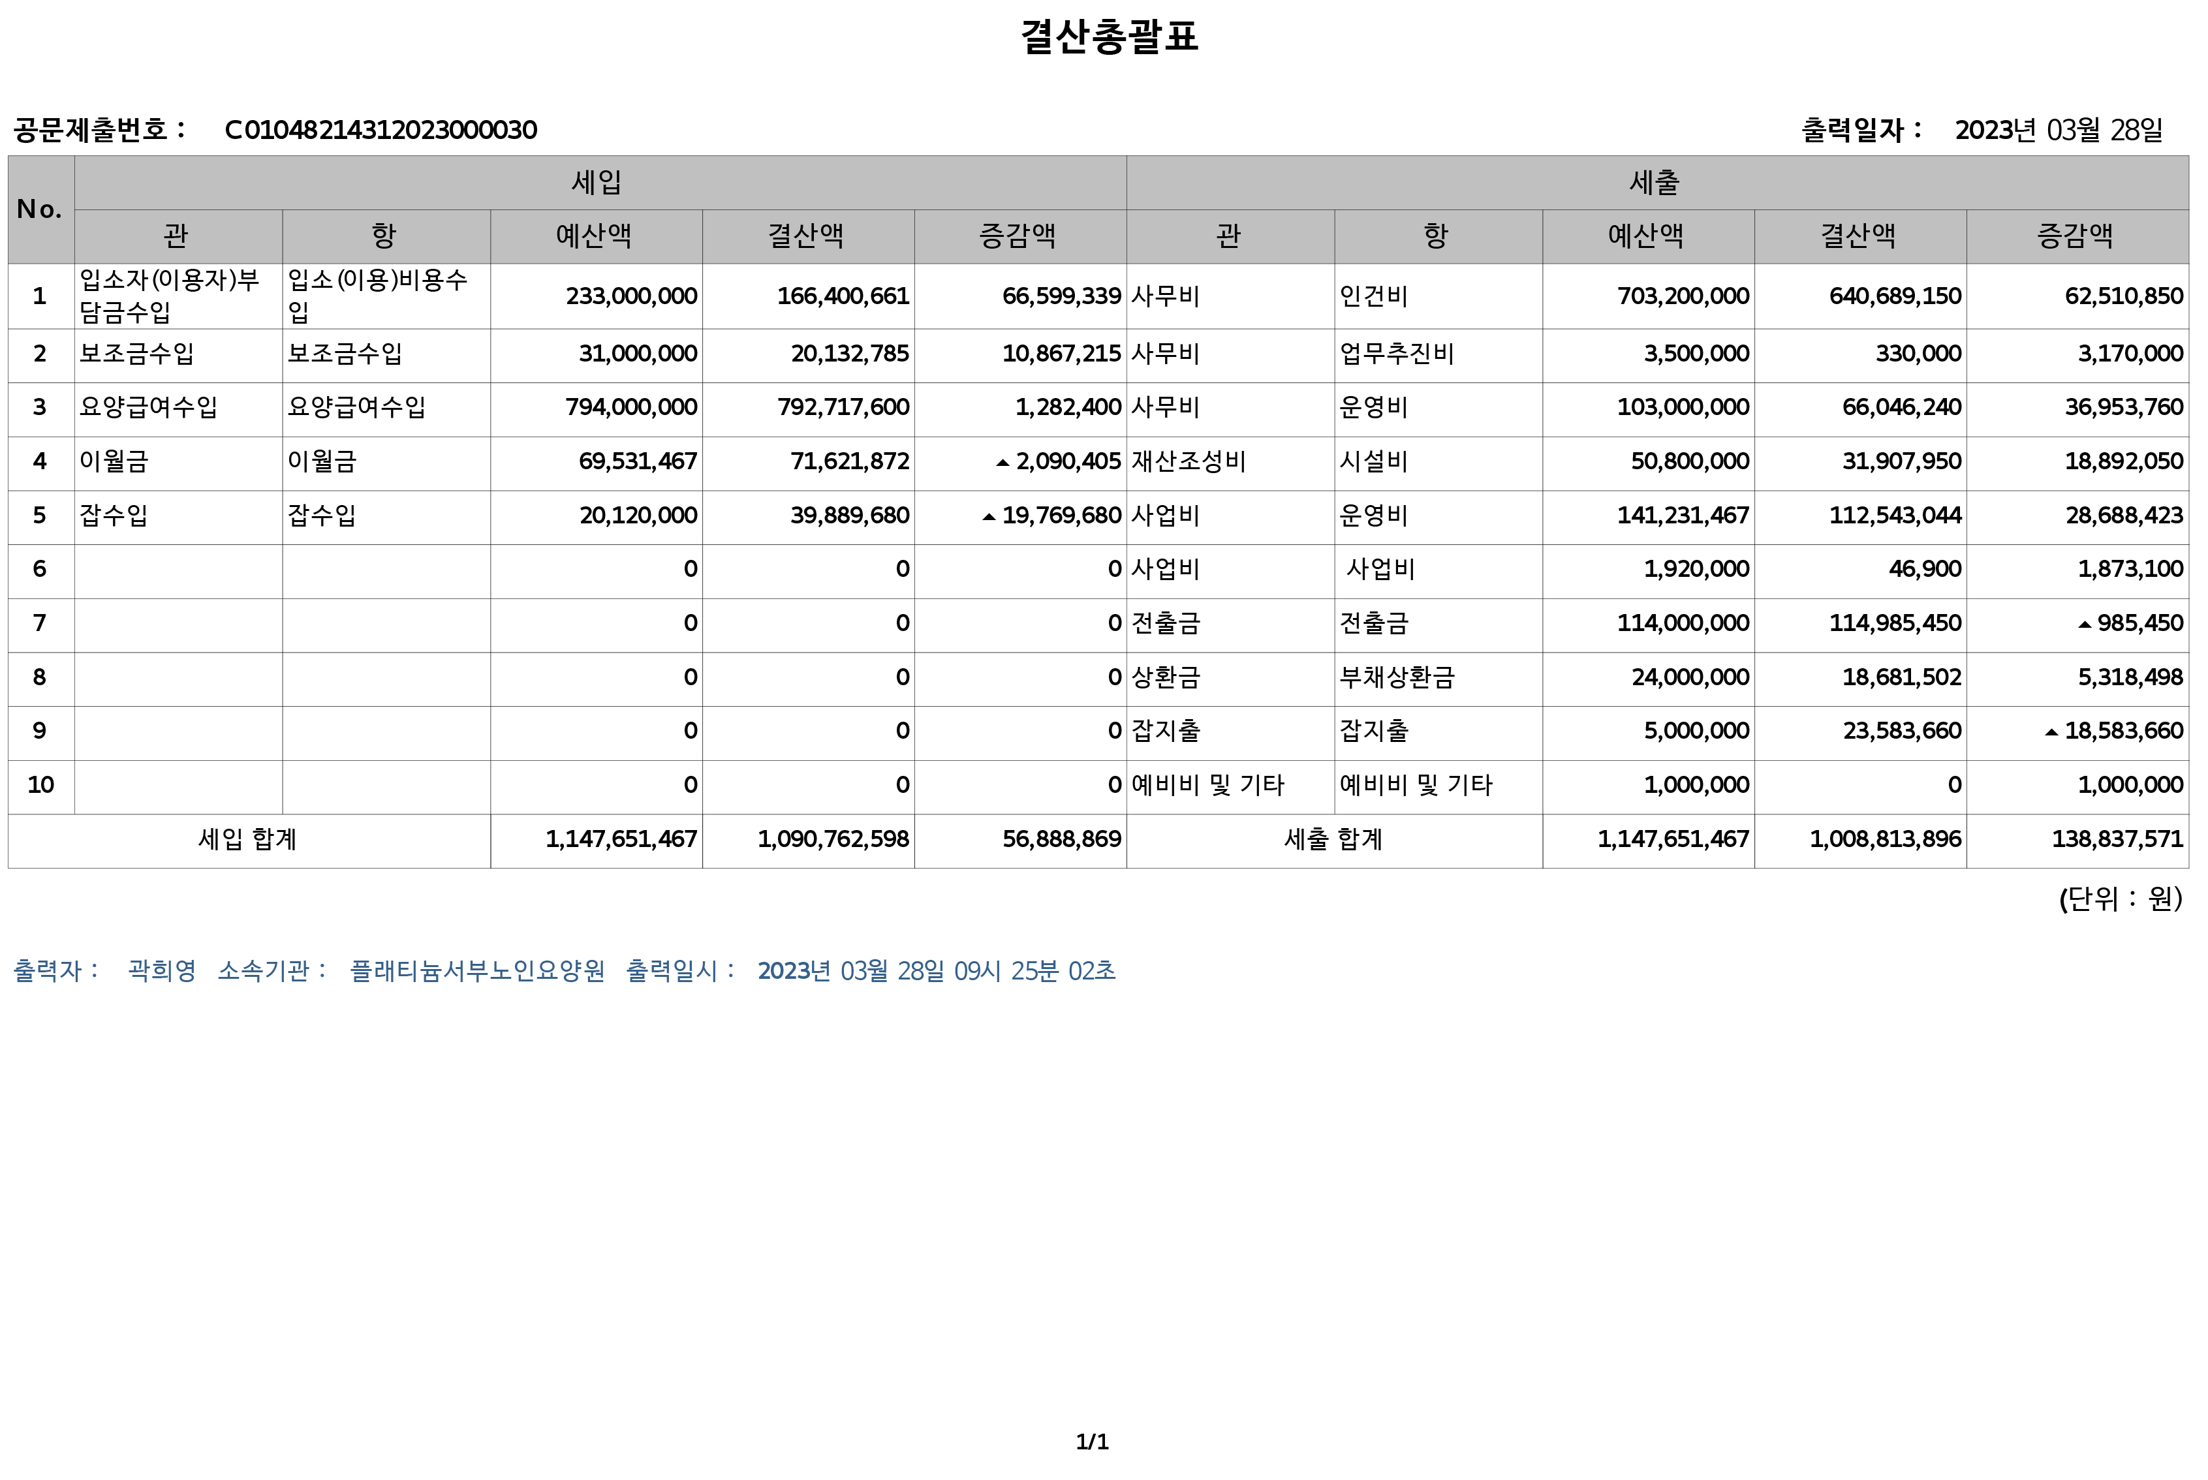Click the 출력일자 2023년 03월 28일 text
The height and width of the screenshot is (1480, 2208).
(2058, 131)
